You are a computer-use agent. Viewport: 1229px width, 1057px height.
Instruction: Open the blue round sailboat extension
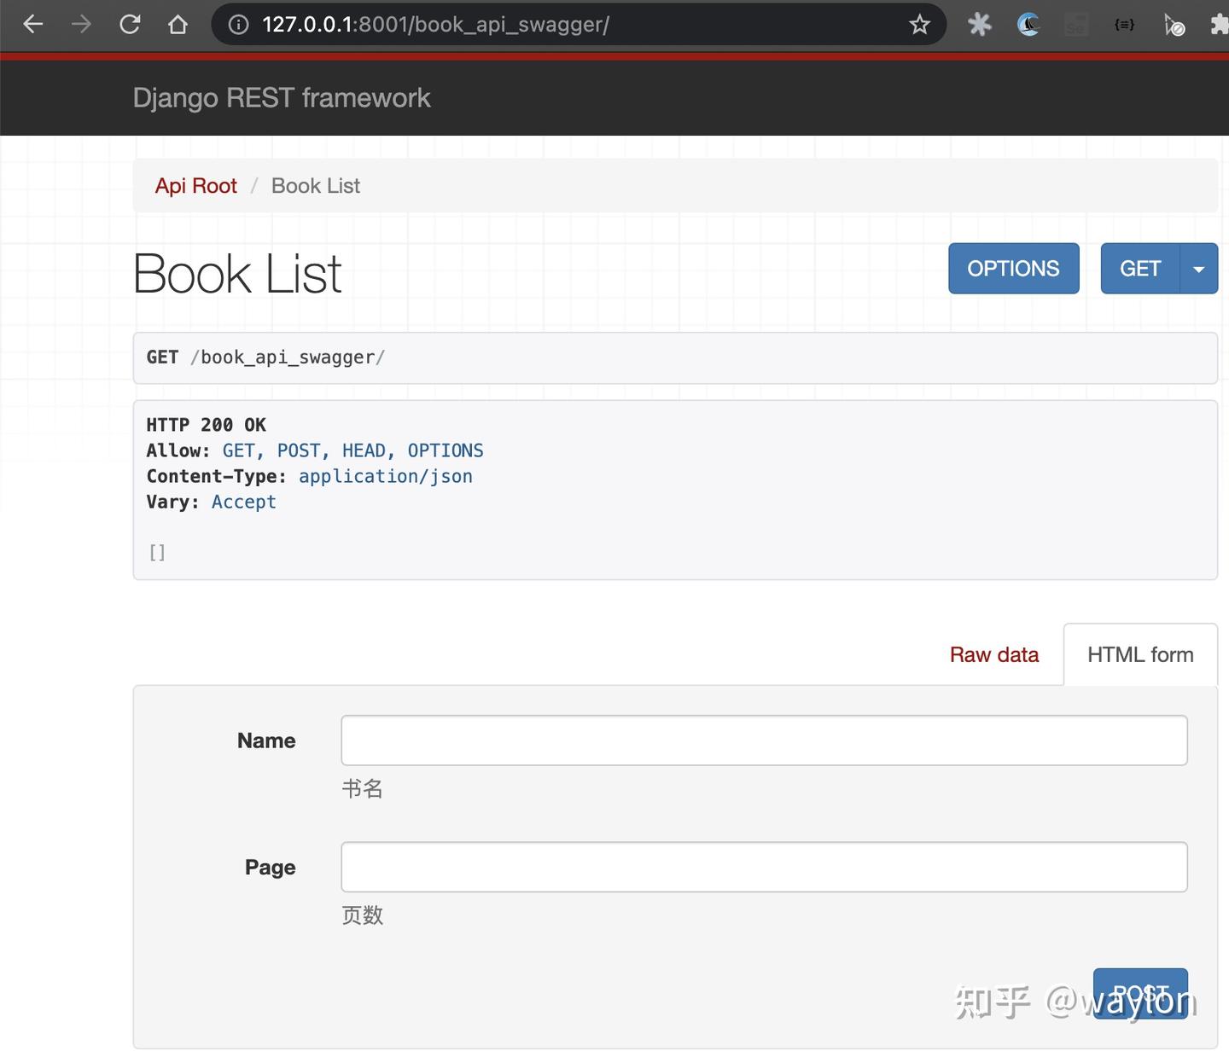click(1028, 25)
